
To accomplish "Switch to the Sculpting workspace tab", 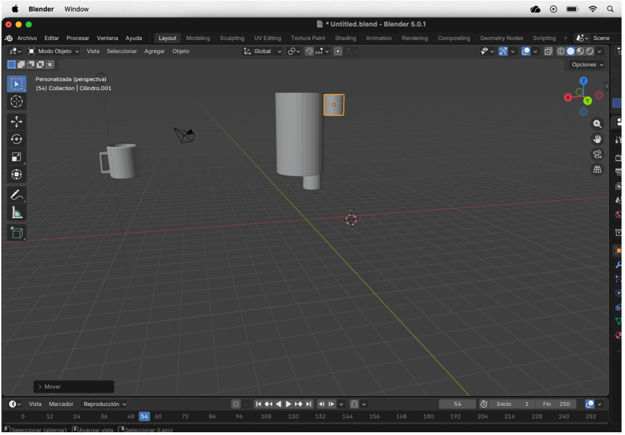I will coord(232,38).
